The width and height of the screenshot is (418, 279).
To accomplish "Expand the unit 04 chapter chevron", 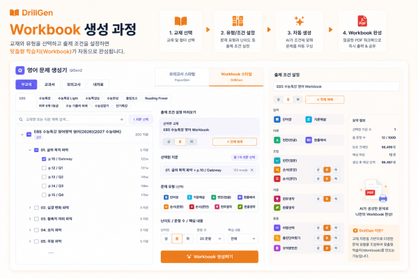I will pos(30,230).
